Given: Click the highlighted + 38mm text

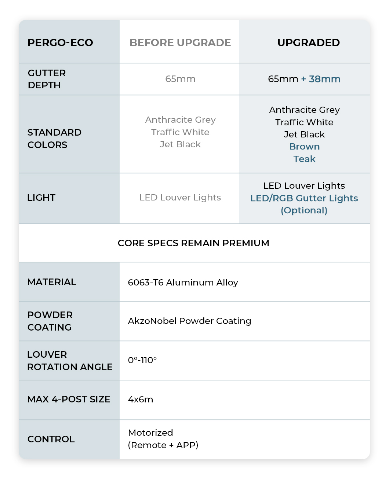Looking at the screenshot, I should click(321, 79).
